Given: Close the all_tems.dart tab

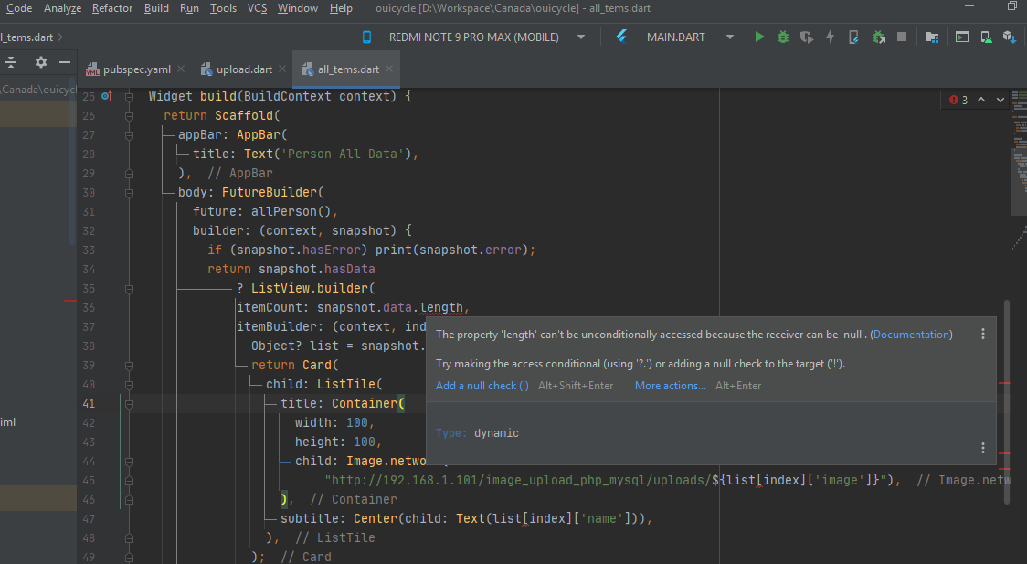Looking at the screenshot, I should tap(390, 69).
